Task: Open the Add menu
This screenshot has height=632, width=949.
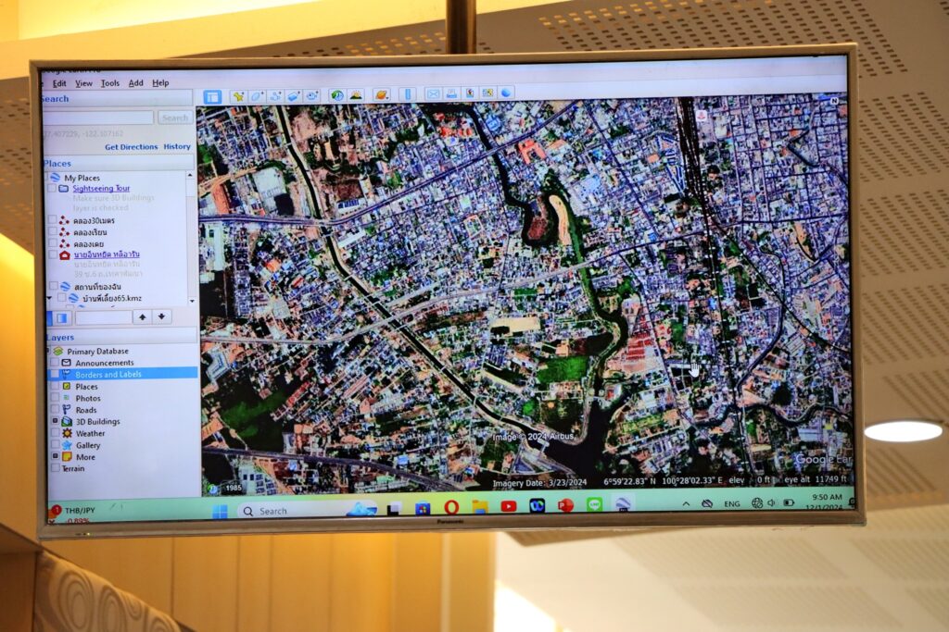Action: tap(135, 82)
